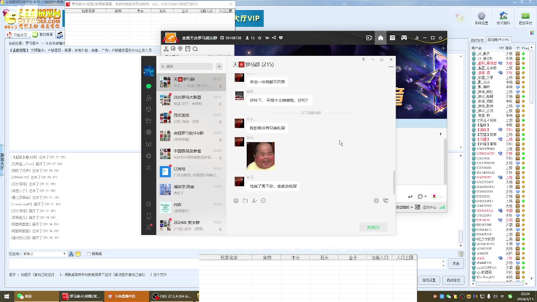Open the Favorites cube icon in WeChat sidebar
This screenshot has height=302, width=537.
149,109
